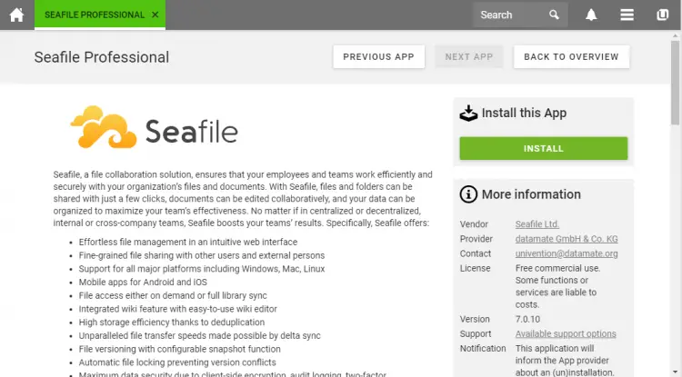Click the install download icon beside heading
Viewport: 682px width, 377px height.
(x=468, y=114)
